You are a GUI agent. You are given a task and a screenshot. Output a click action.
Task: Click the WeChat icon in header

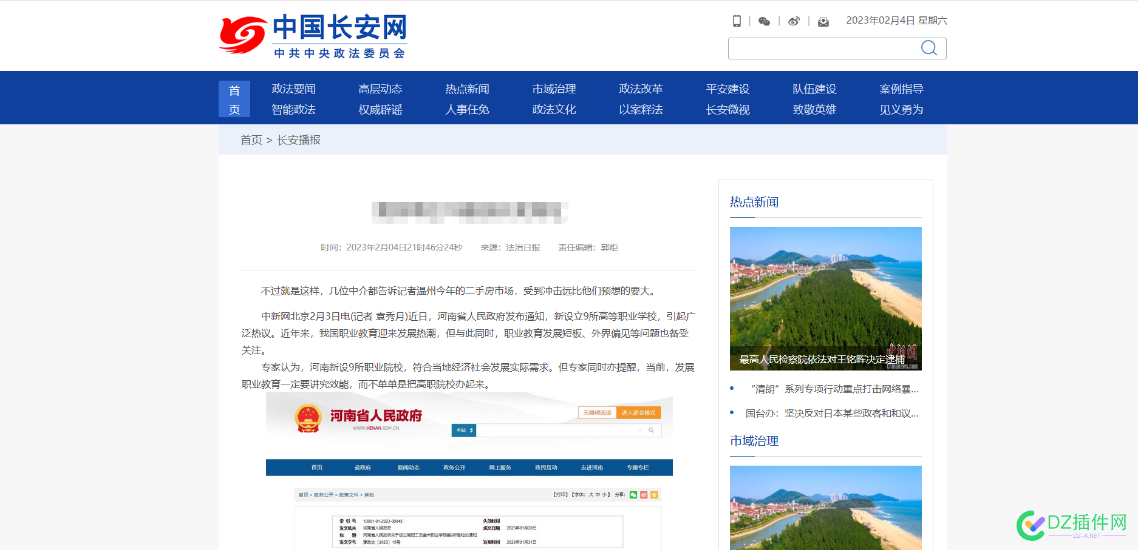click(765, 21)
